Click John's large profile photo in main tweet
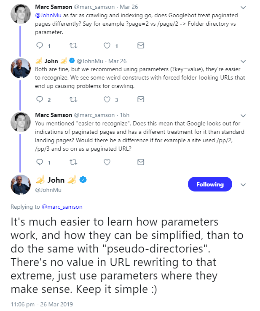 (x=21, y=185)
